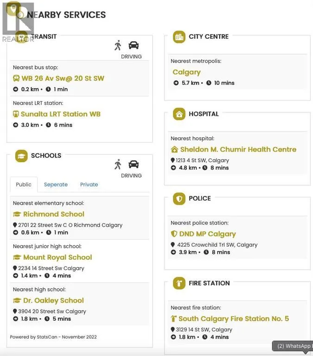Click the walking icon in Transit panel

(118, 45)
